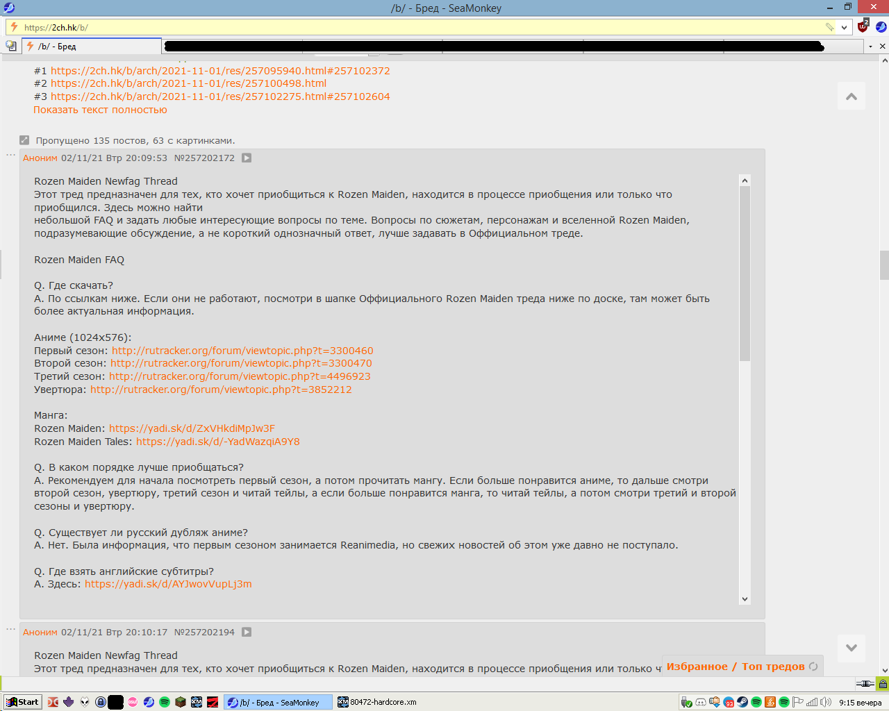Click the 'Топ тредов' link
This screenshot has height=711, width=889.
773,667
